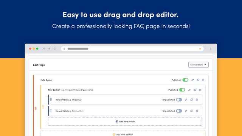
Task: Click the yellow minimize dot
Action: click(x=34, y=49)
